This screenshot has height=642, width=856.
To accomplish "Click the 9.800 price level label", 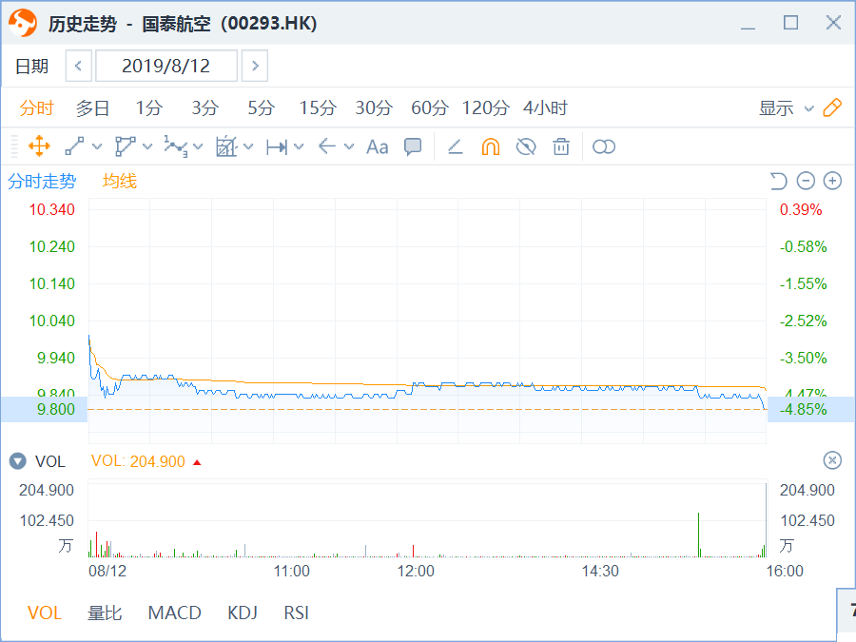I will pyautogui.click(x=56, y=409).
